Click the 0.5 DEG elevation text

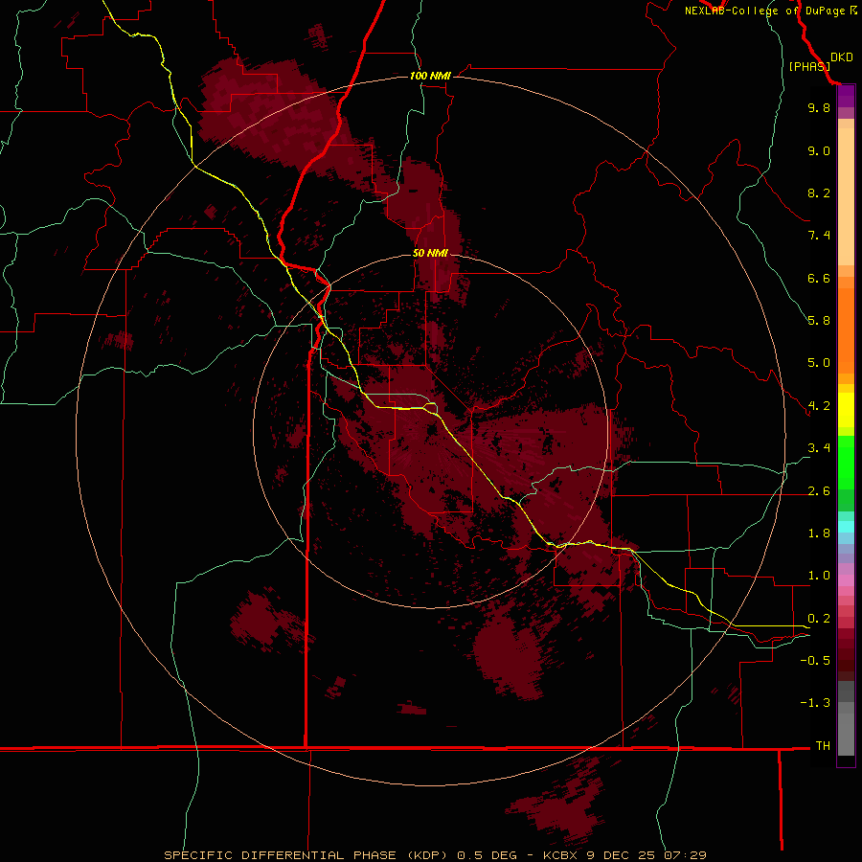coord(488,855)
